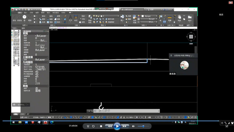234x132 pixels.
Task: Toggle shuffle mode in media player
Action: click(88, 126)
